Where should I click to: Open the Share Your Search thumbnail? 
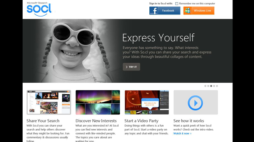tap(49, 102)
